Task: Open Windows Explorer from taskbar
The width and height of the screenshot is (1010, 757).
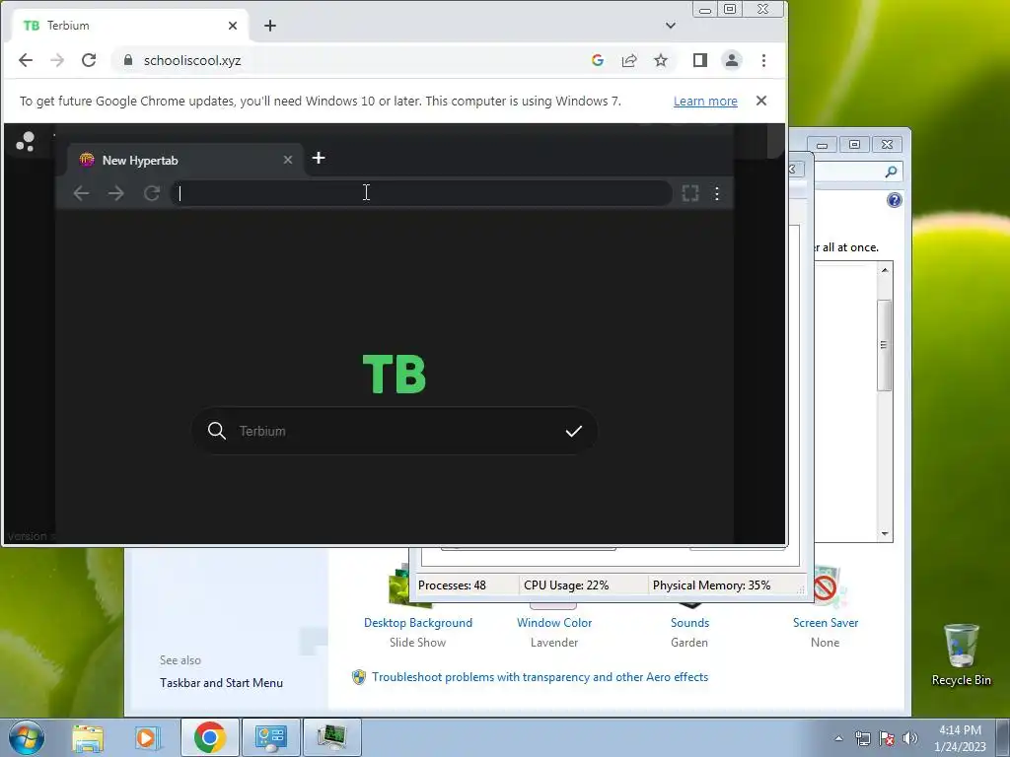Action: [x=88, y=737]
